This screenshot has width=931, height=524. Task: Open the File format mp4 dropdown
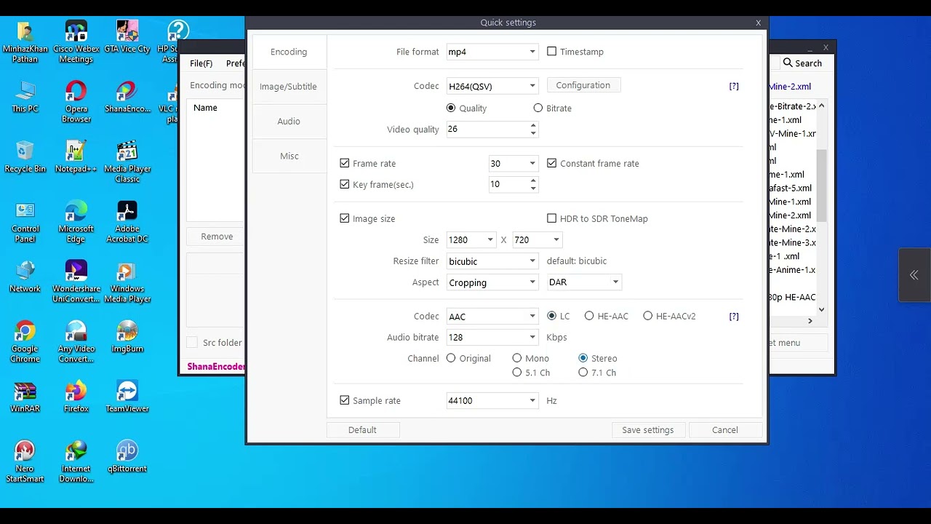tap(492, 52)
